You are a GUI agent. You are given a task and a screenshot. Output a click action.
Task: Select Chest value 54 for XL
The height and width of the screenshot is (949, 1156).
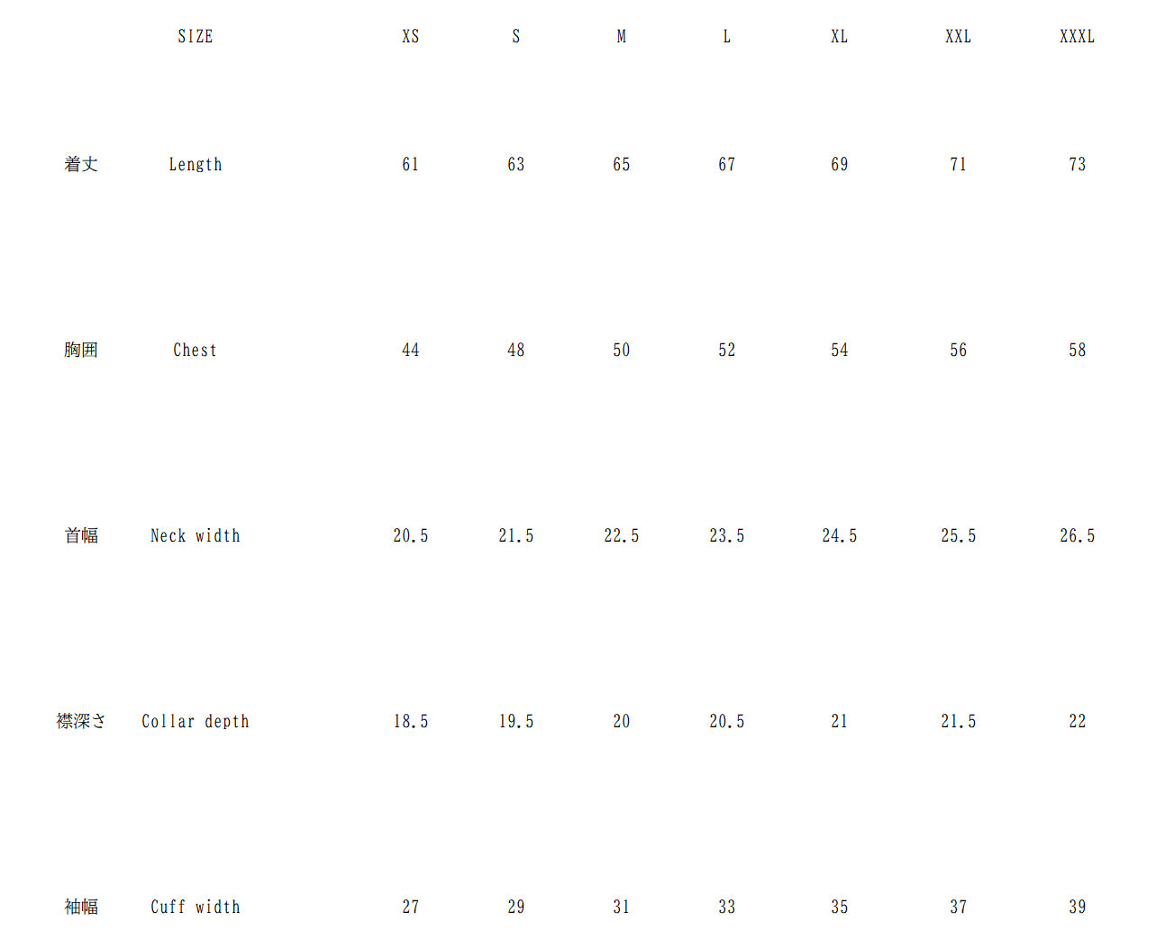click(x=840, y=350)
